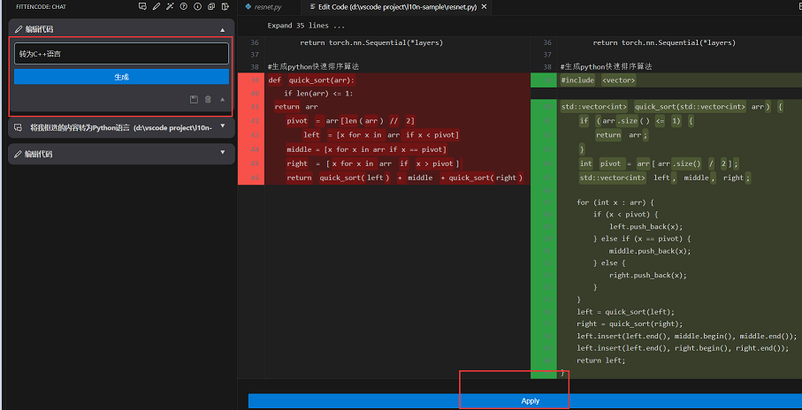Click the FITTENCODE: CHAT panel title
The image size is (802, 410).
coord(41,7)
